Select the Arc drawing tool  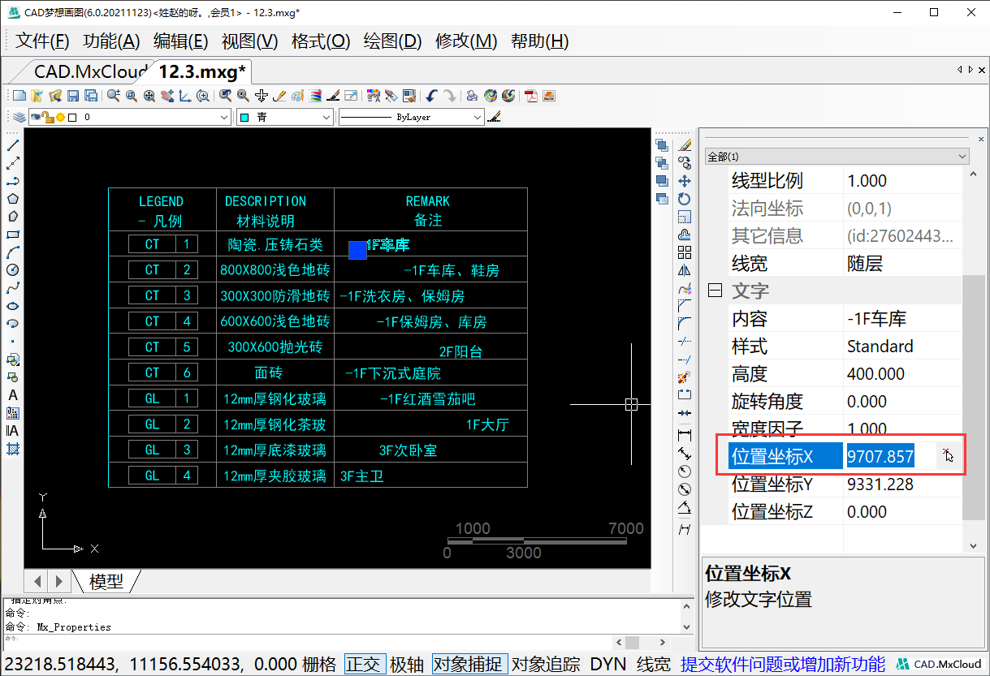point(13,252)
